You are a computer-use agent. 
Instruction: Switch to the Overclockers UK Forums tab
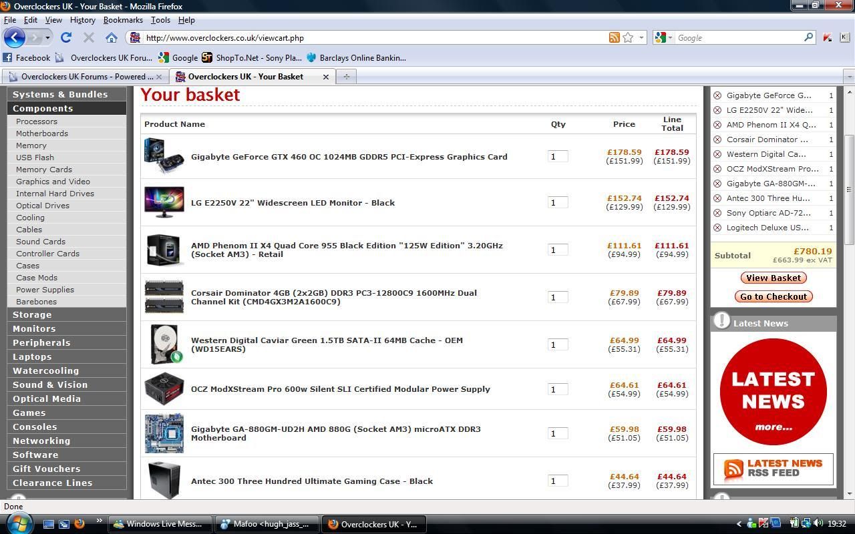(x=85, y=77)
